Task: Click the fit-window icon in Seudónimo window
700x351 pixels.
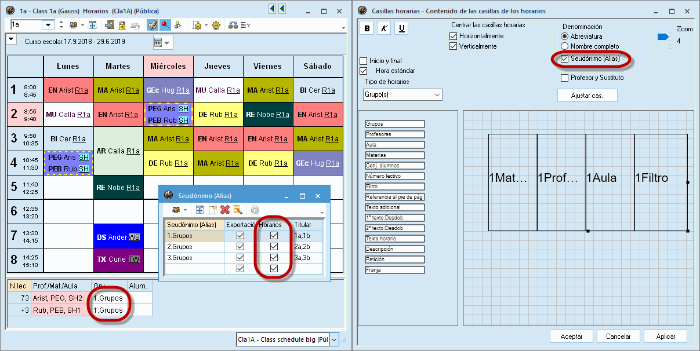Action: click(200, 210)
